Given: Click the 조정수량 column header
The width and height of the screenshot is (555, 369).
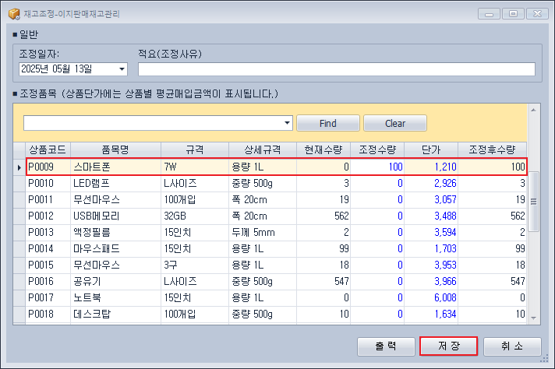Looking at the screenshot, I should pyautogui.click(x=377, y=150).
